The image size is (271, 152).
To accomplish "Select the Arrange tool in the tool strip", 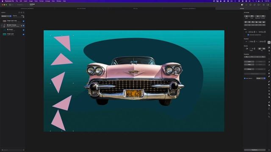I will pos(269,42).
